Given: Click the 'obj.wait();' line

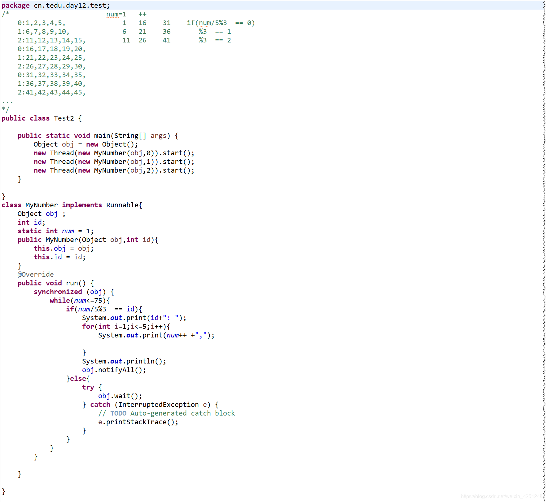Looking at the screenshot, I should pos(120,396).
